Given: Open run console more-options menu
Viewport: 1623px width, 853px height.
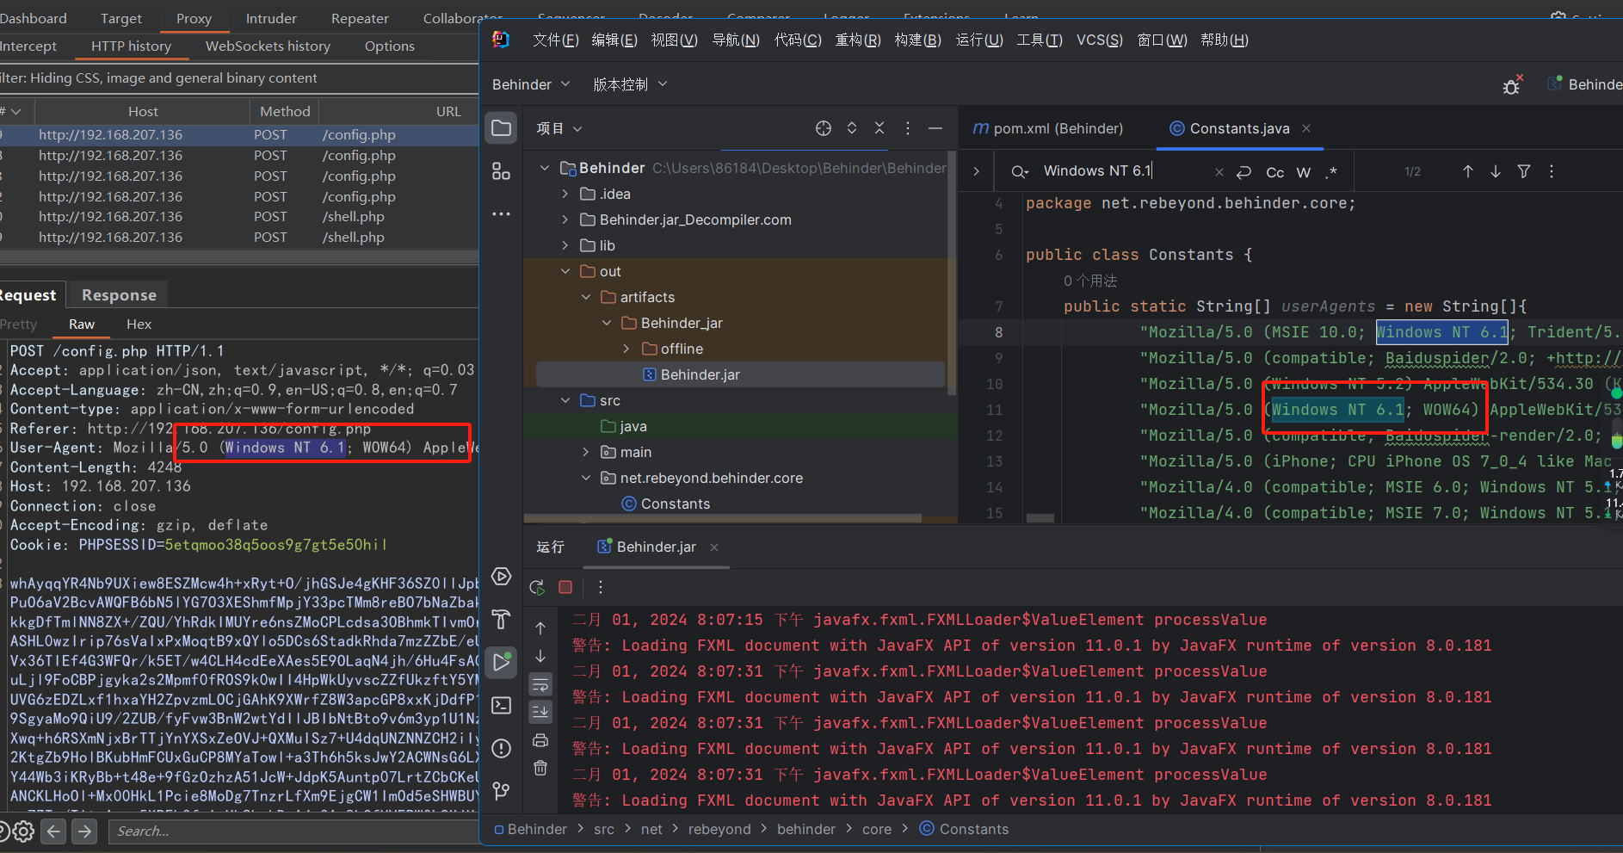Looking at the screenshot, I should 601,587.
